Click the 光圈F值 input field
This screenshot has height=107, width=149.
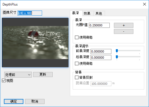(99, 25)
